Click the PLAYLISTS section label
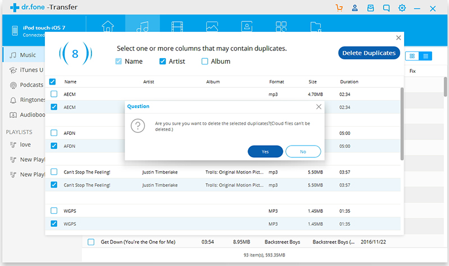The height and width of the screenshot is (266, 449). (19, 132)
